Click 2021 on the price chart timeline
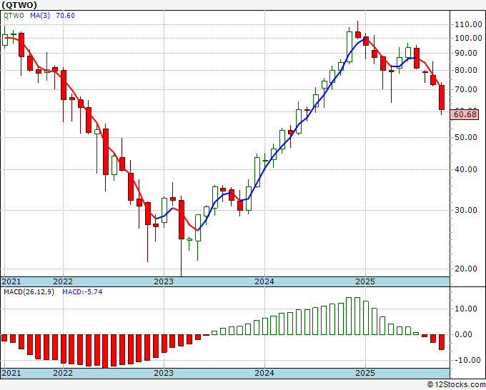486x390 pixels. pyautogui.click(x=11, y=281)
